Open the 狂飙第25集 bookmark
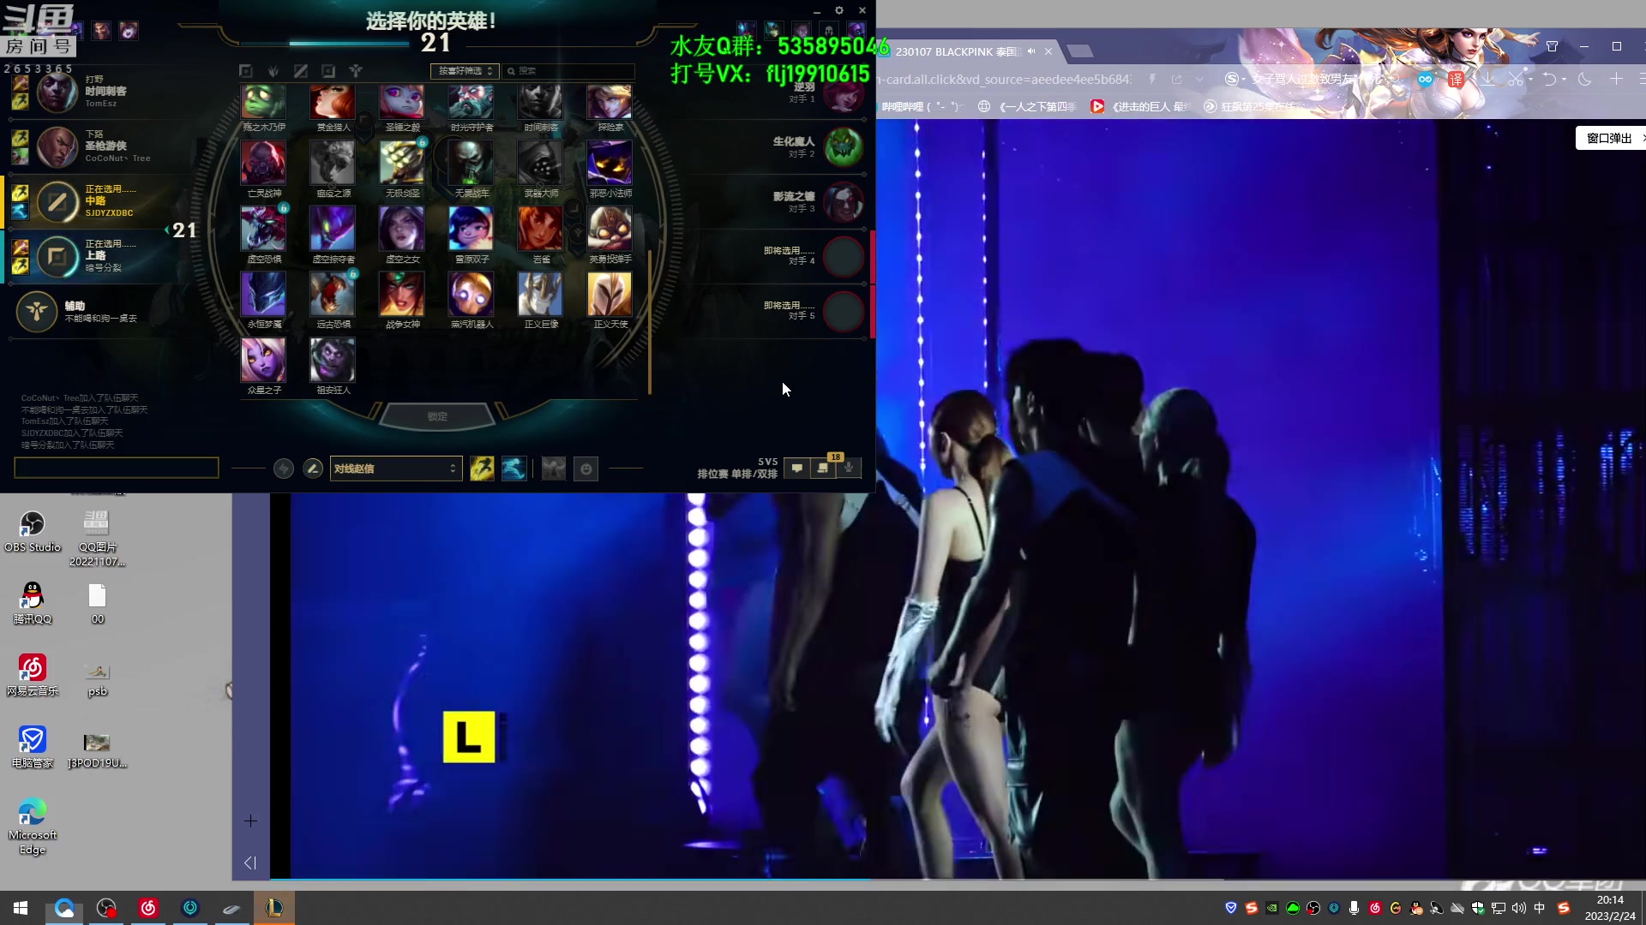 [x=1253, y=107]
